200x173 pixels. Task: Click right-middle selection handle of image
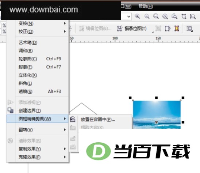tap(183, 123)
